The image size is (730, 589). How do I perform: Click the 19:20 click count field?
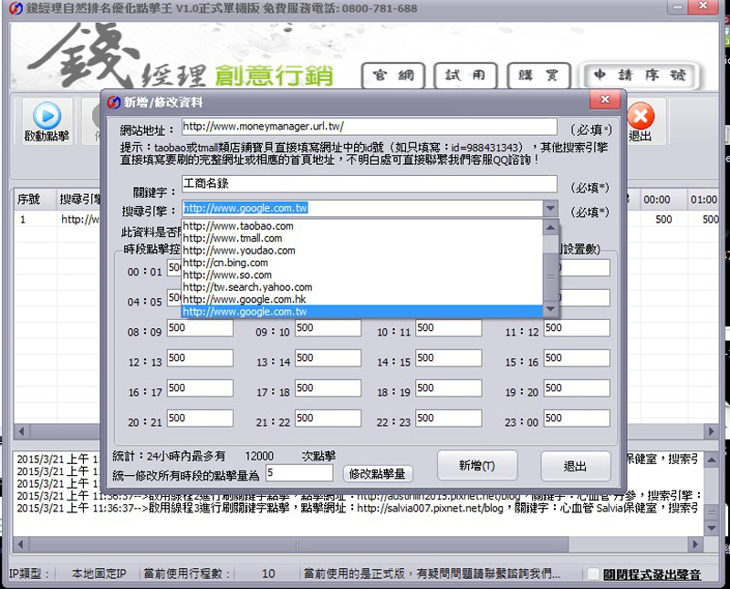click(x=577, y=388)
